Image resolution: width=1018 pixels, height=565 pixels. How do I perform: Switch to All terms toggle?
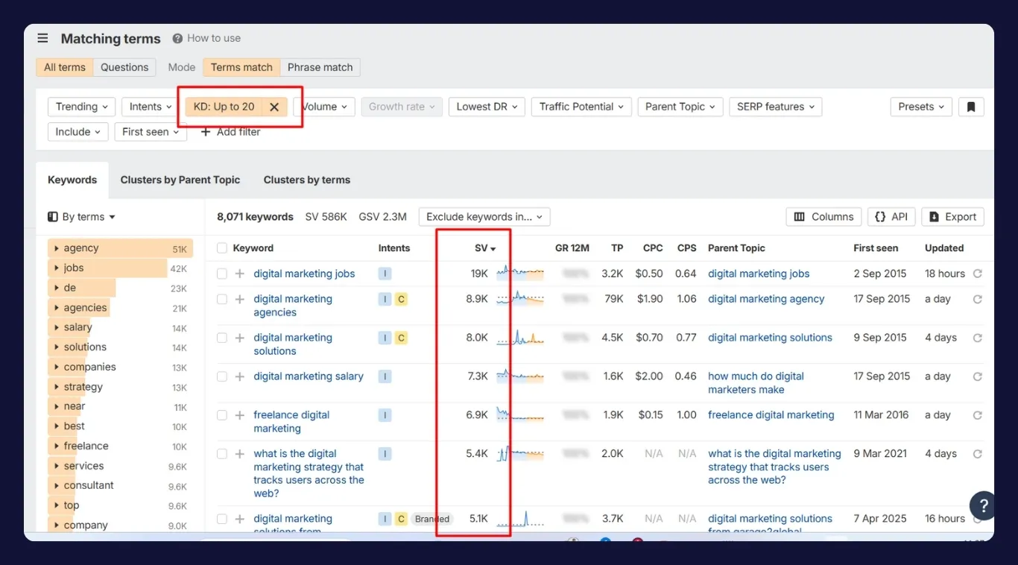(65, 67)
